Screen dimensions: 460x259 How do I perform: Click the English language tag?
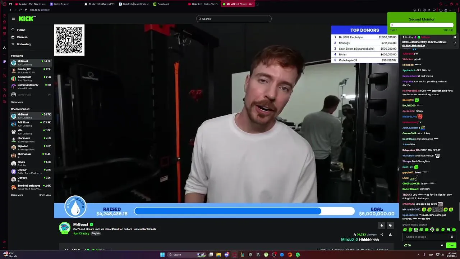pos(96,233)
